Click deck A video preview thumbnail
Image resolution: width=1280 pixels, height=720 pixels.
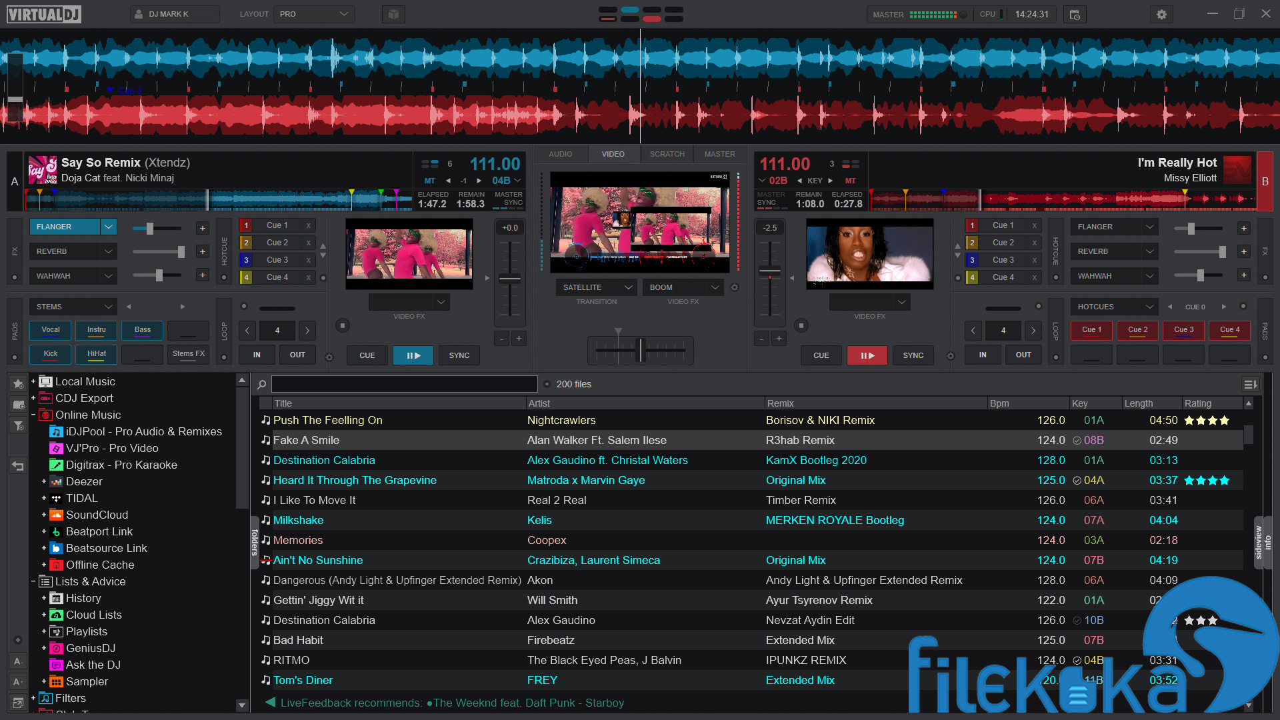[409, 254]
